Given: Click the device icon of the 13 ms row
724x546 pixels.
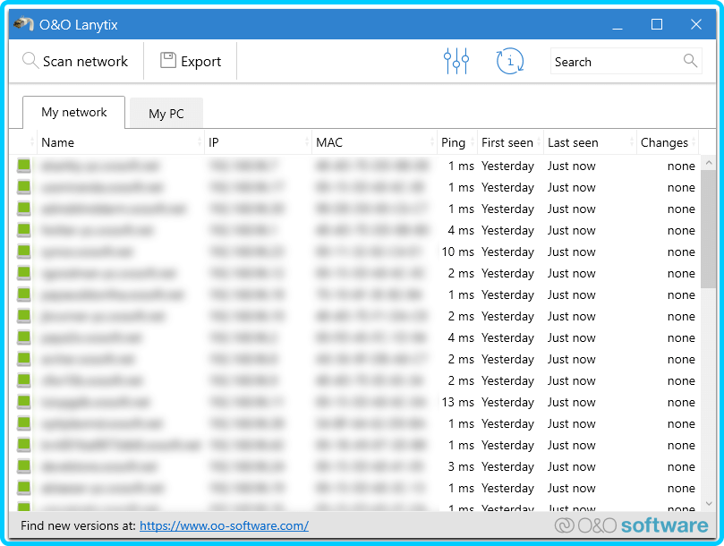Looking at the screenshot, I should point(24,402).
